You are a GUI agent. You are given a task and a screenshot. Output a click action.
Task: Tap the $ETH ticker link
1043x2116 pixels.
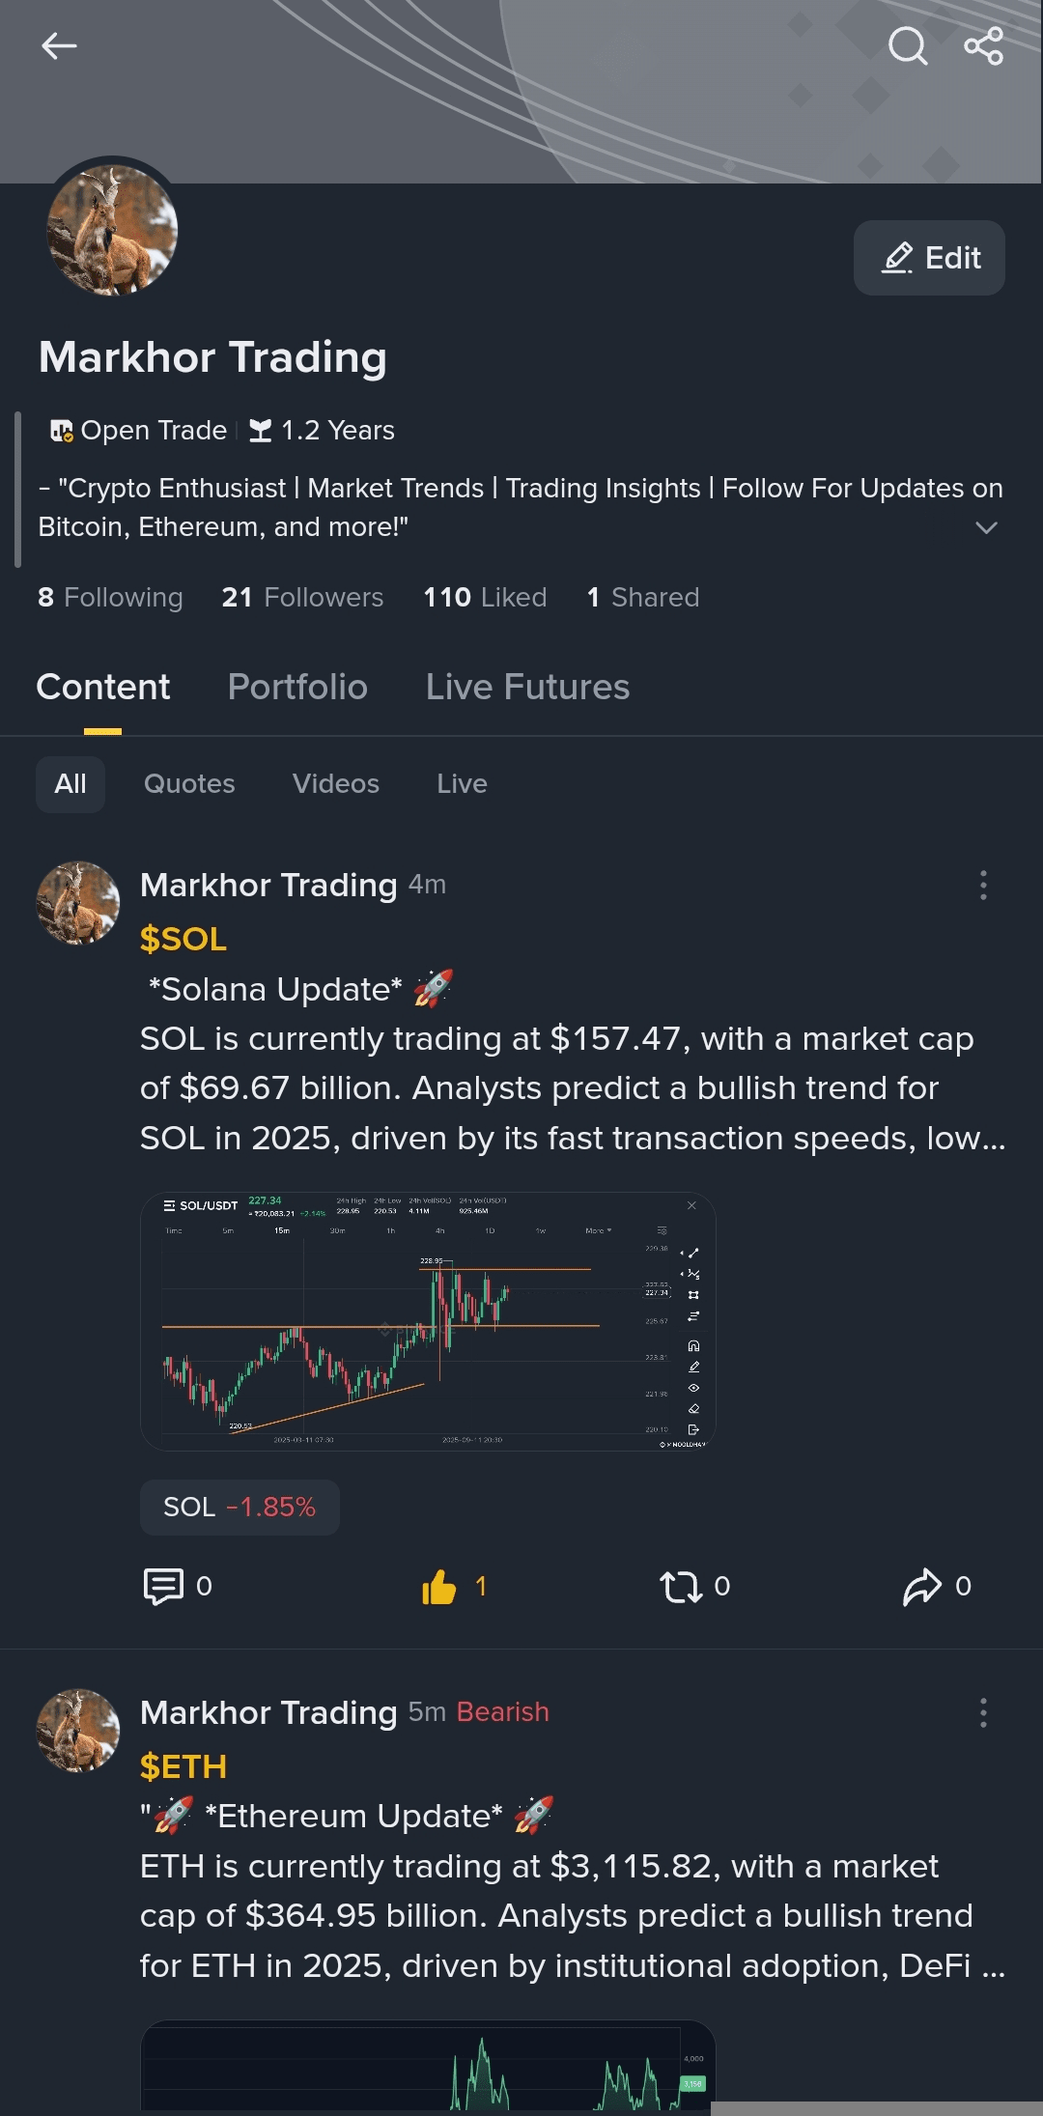tap(183, 1766)
